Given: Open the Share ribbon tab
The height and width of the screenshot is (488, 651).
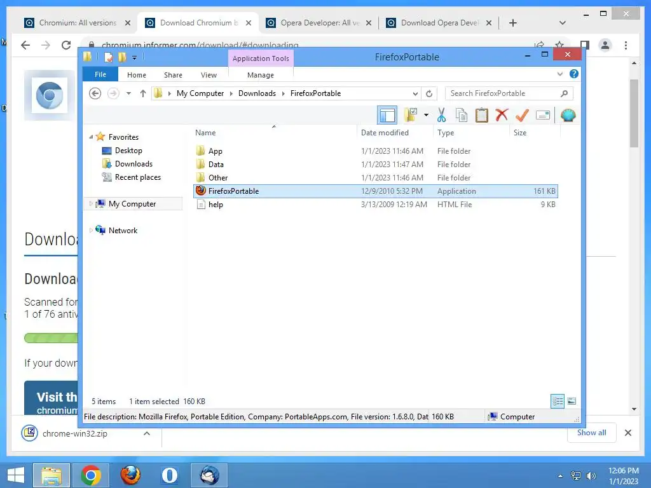Looking at the screenshot, I should tap(173, 75).
